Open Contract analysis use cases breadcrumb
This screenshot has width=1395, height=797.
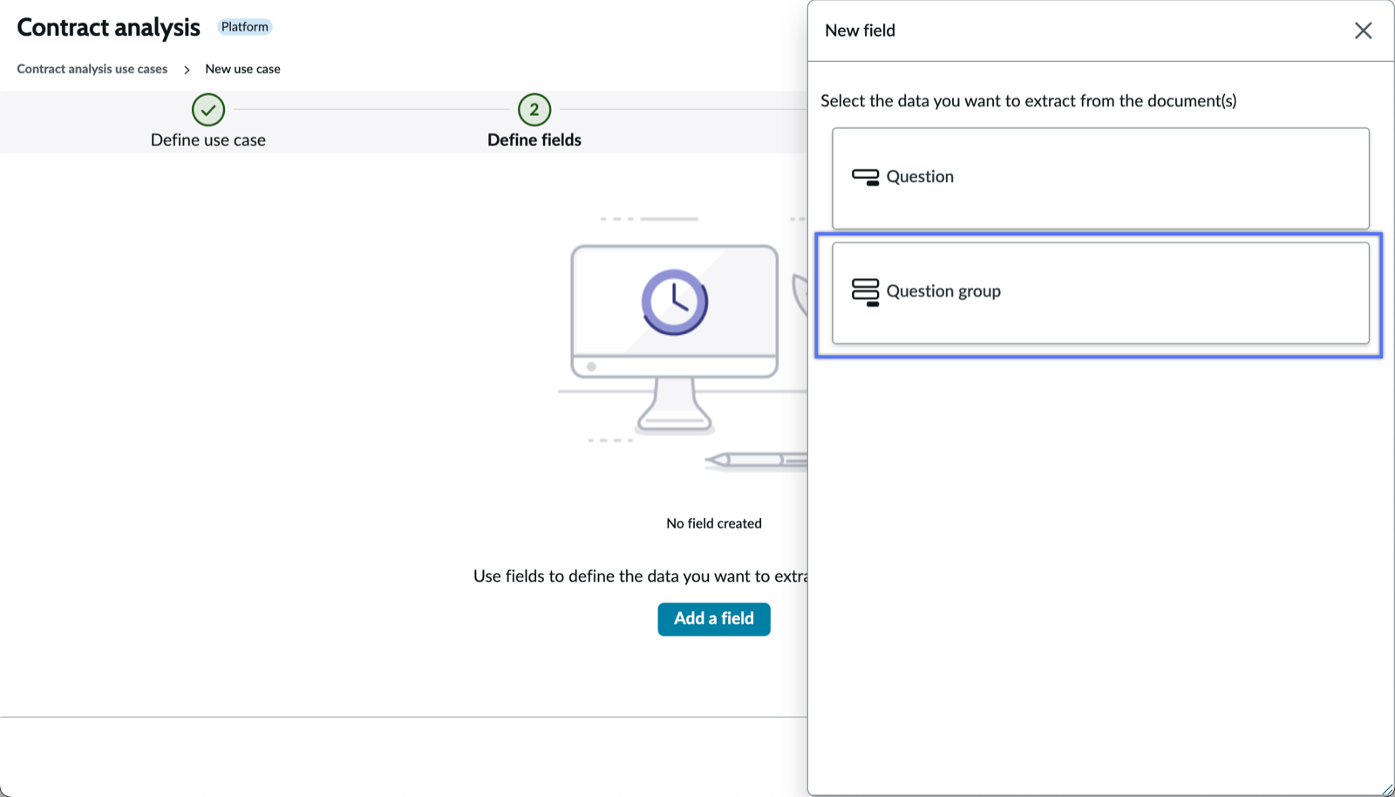(92, 69)
